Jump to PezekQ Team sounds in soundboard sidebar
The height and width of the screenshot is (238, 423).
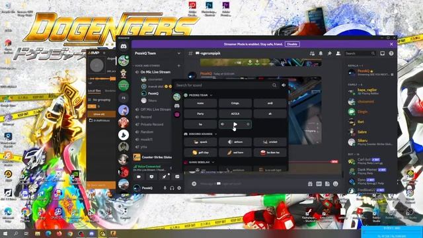(x=176, y=97)
